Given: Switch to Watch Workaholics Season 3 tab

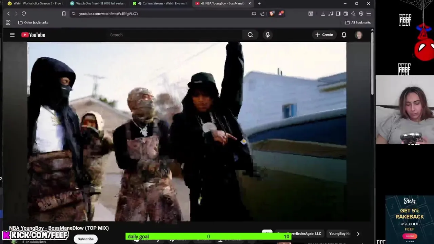Looking at the screenshot, I should 35,3.
